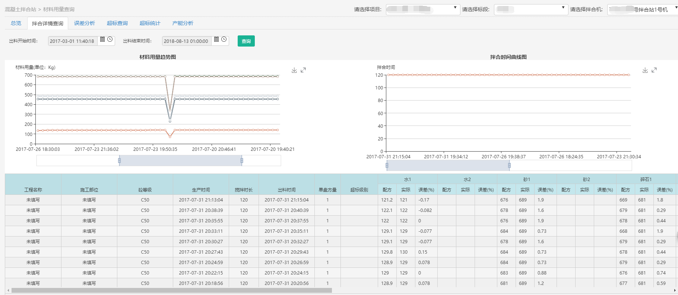The width and height of the screenshot is (678, 295).
Task: Select the 拌合详情查询 tab
Action: point(48,23)
